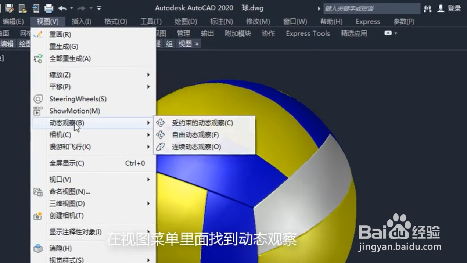Click the 自由动态观察(F) orbit icon
467x263 pixels.
tap(161, 135)
